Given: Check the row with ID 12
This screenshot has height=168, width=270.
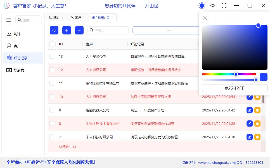Looking at the screenshot, I should point(52,70).
